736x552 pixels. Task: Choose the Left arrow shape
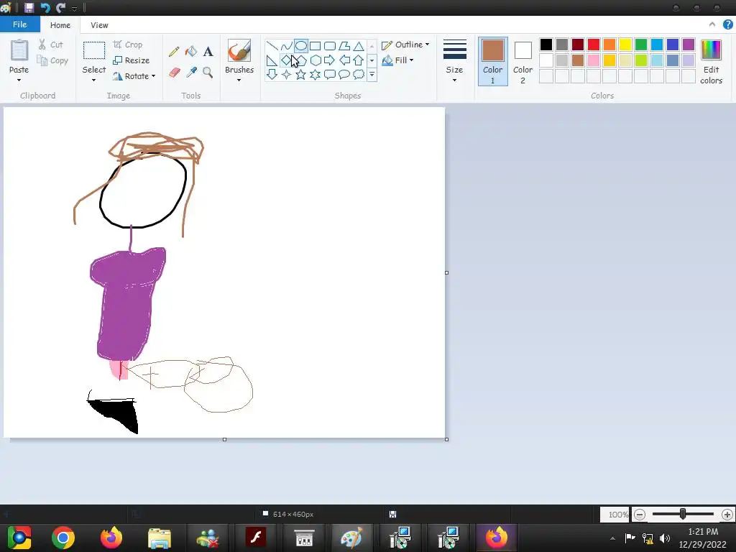pyautogui.click(x=344, y=60)
